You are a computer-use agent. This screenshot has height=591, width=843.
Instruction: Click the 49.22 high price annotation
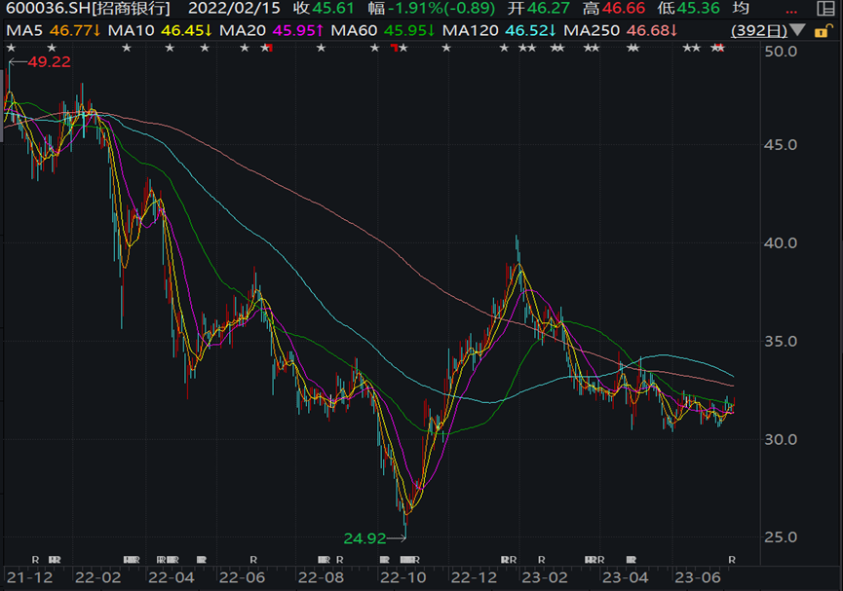coord(50,62)
